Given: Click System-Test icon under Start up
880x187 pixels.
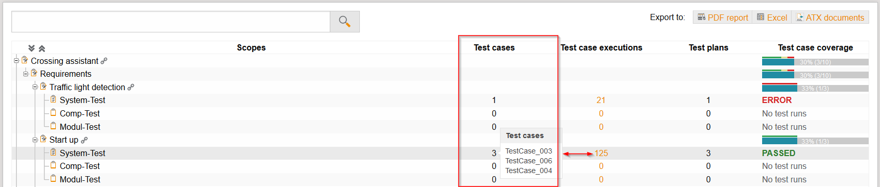Looking at the screenshot, I should tap(53, 152).
